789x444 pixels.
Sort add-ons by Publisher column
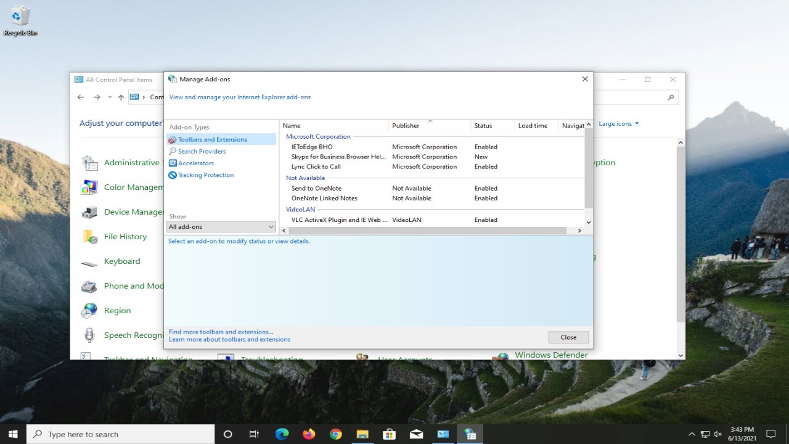406,126
